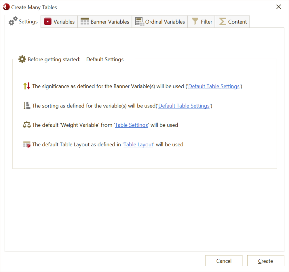
Task: Select the Filter tab
Action: click(206, 22)
